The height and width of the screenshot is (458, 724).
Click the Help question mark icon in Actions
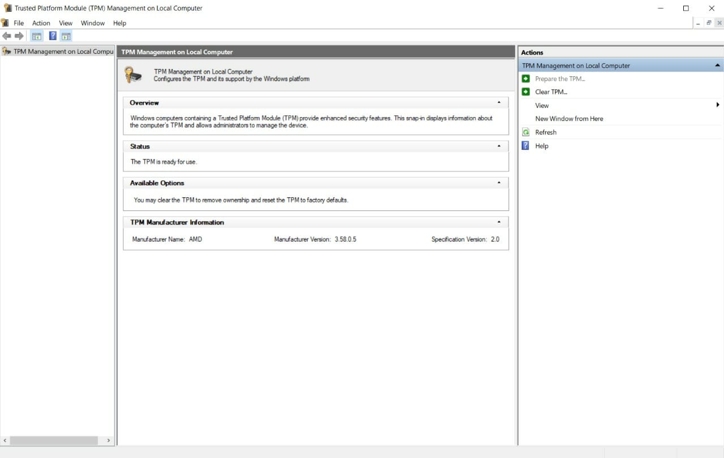(526, 146)
